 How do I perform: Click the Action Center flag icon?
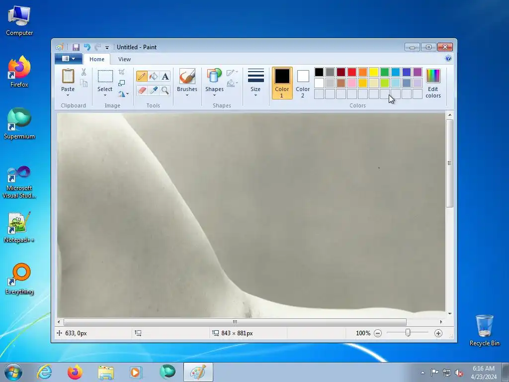click(x=434, y=373)
